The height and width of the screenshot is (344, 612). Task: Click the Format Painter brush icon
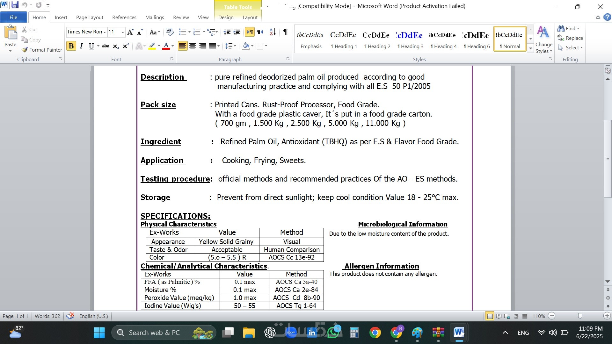coord(25,50)
